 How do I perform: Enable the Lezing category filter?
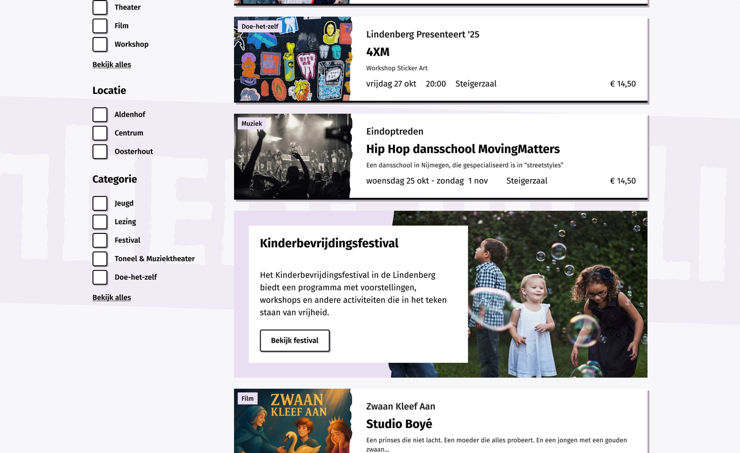[x=100, y=222]
